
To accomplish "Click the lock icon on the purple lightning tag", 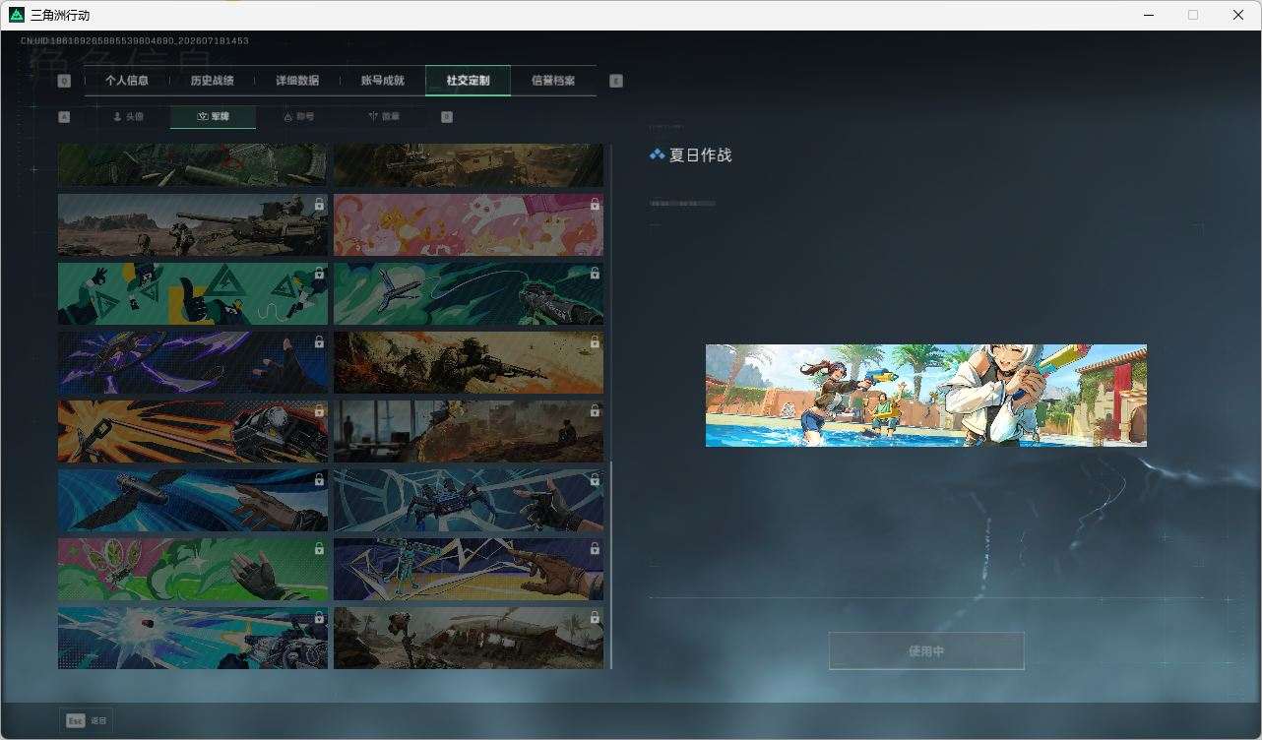I will (319, 342).
